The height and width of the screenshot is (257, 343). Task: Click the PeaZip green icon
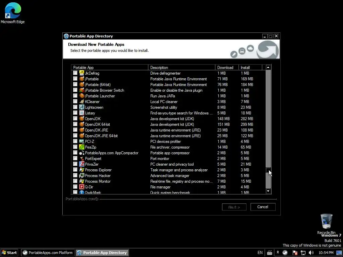[x=82, y=147]
